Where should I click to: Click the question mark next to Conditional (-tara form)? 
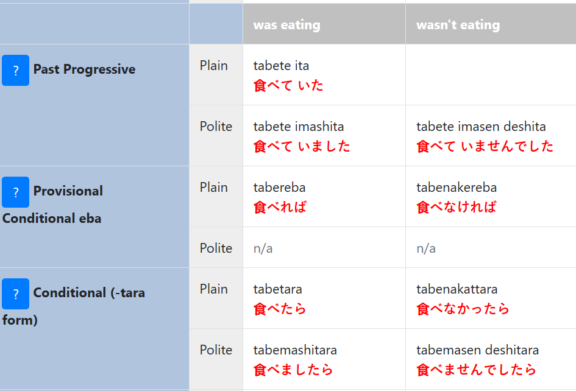[15, 294]
